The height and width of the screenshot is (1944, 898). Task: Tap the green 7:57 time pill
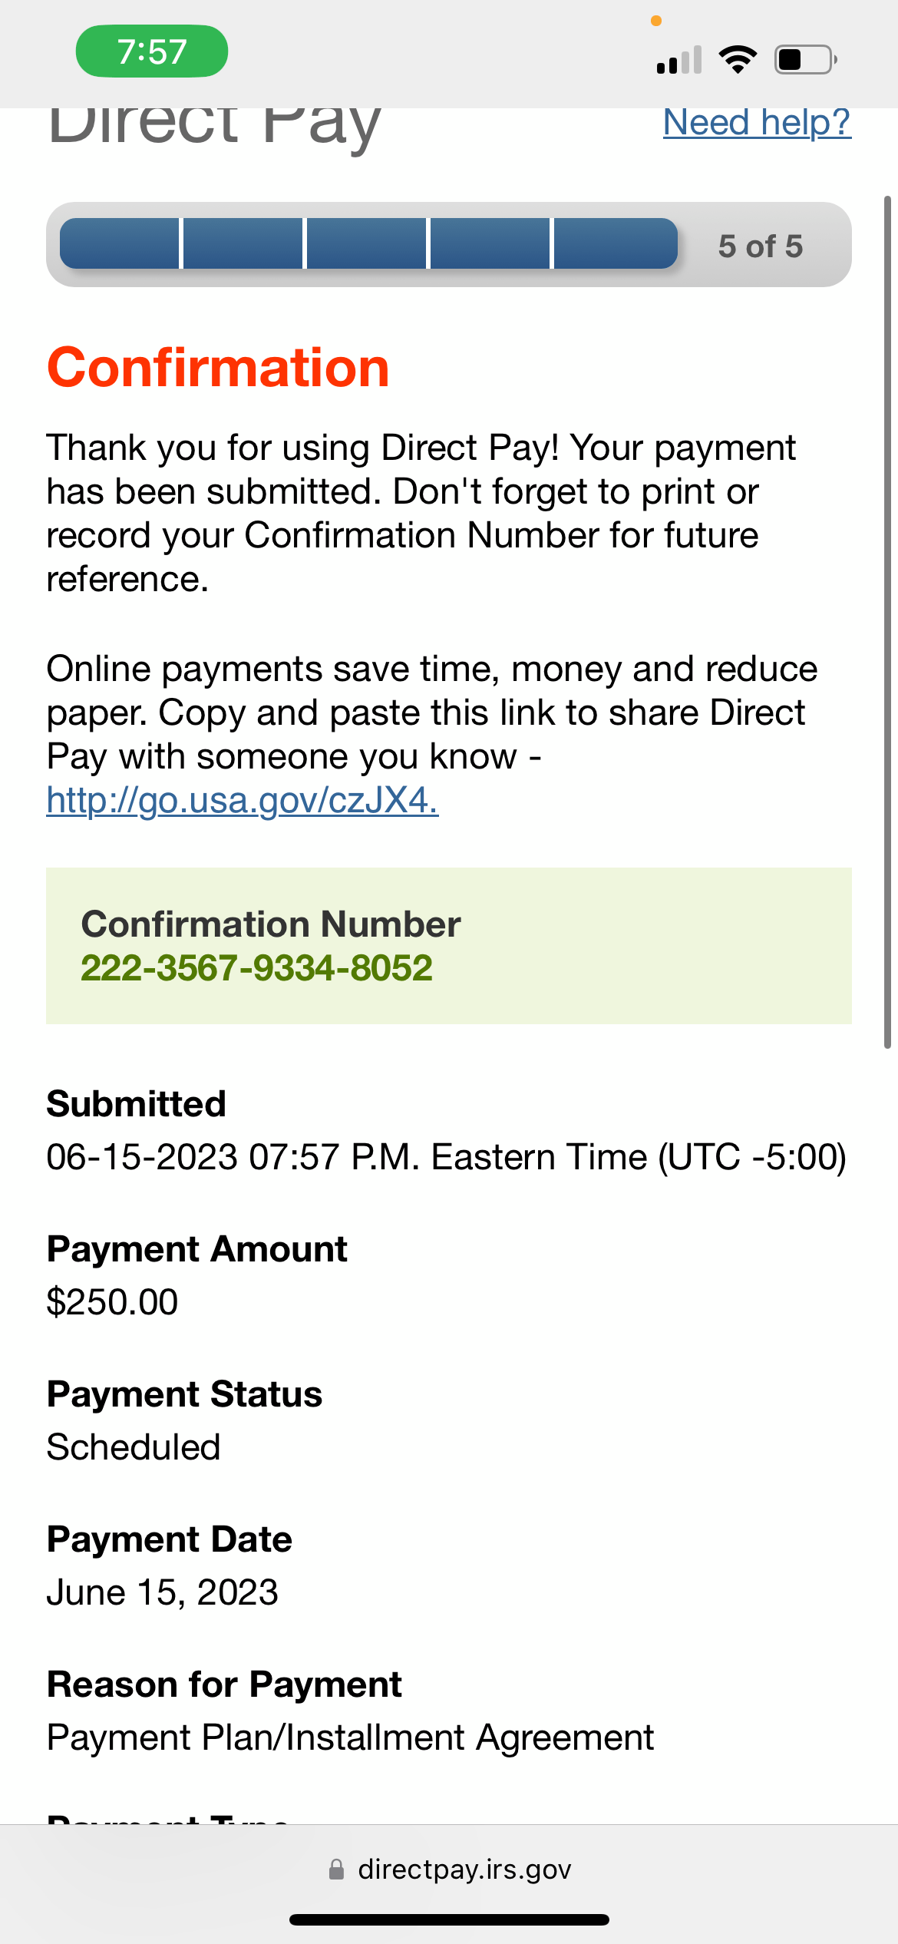click(x=151, y=51)
